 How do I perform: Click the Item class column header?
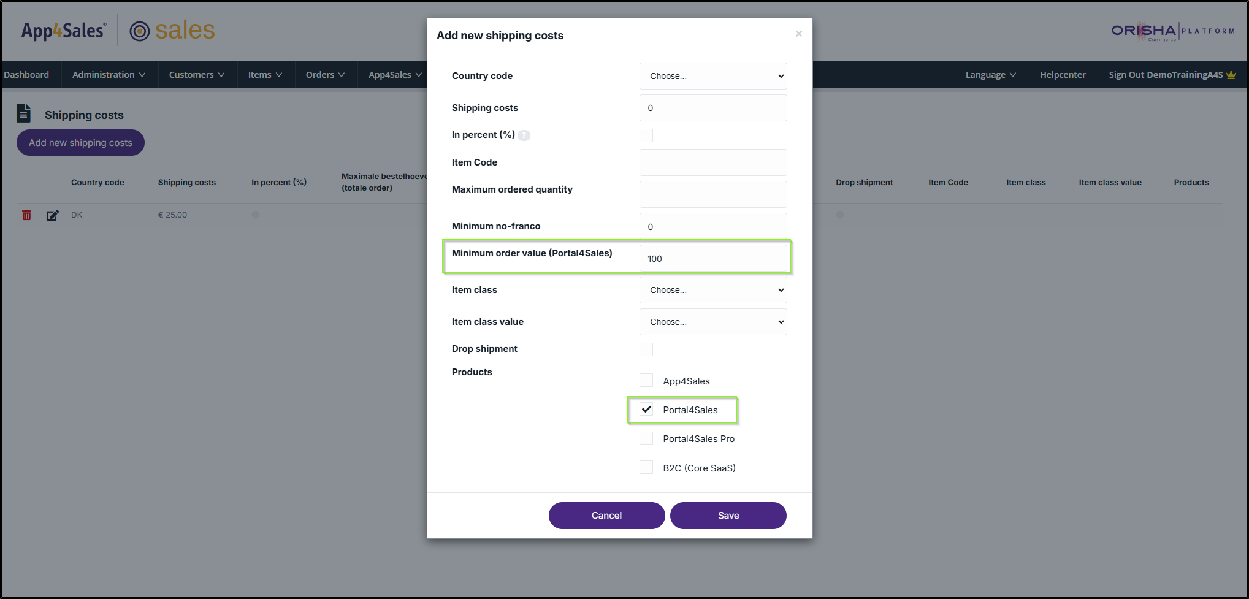coord(1026,183)
